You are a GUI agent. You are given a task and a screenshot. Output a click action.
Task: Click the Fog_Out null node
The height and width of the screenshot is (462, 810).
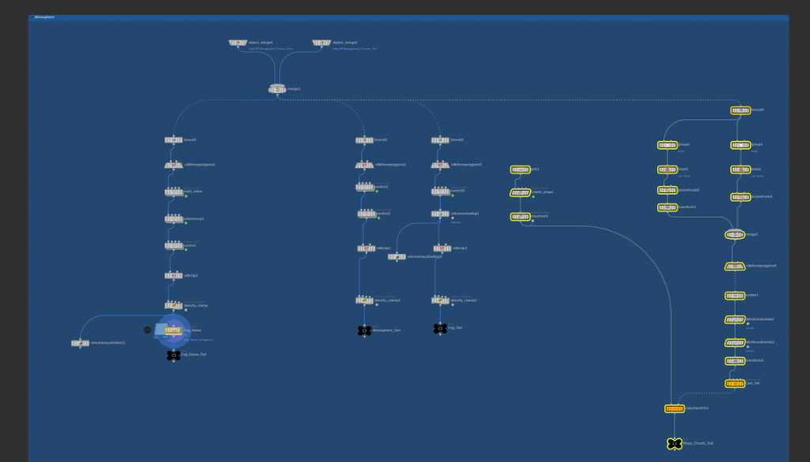pyautogui.click(x=441, y=328)
